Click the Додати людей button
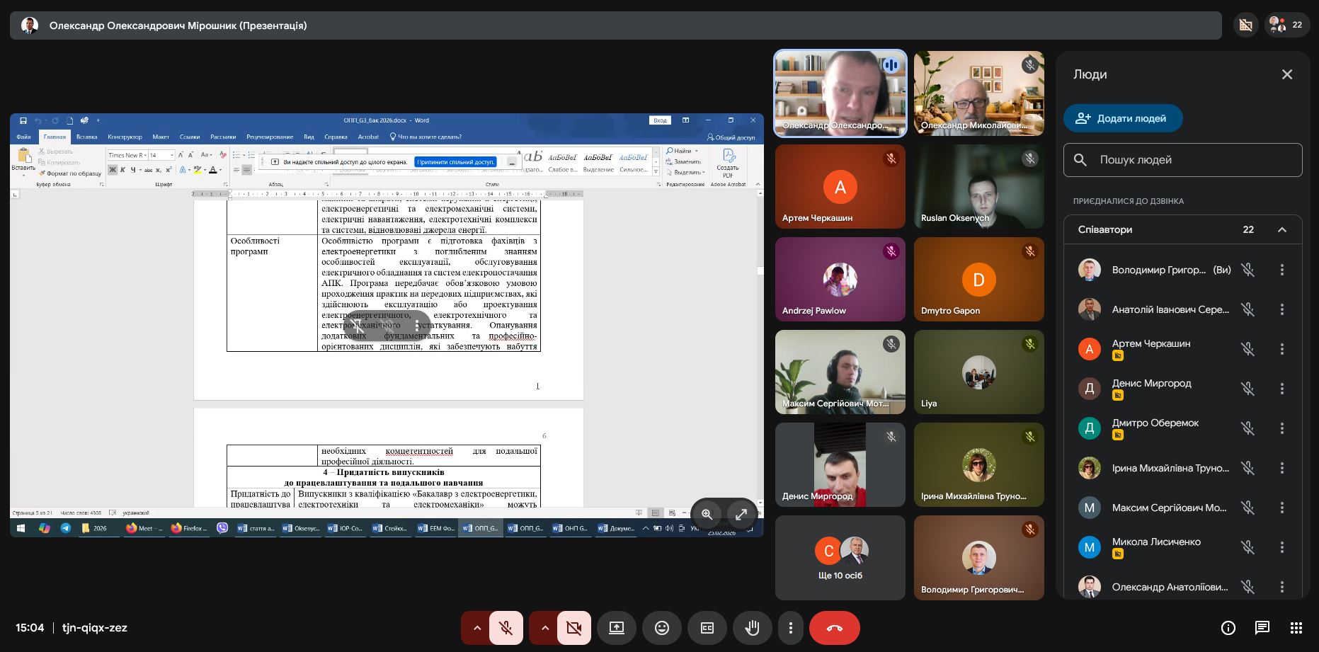The width and height of the screenshot is (1319, 652). coord(1122,118)
